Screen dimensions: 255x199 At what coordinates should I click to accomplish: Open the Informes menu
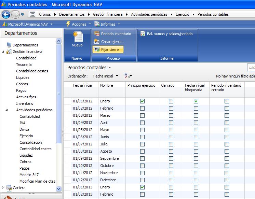tap(108, 24)
